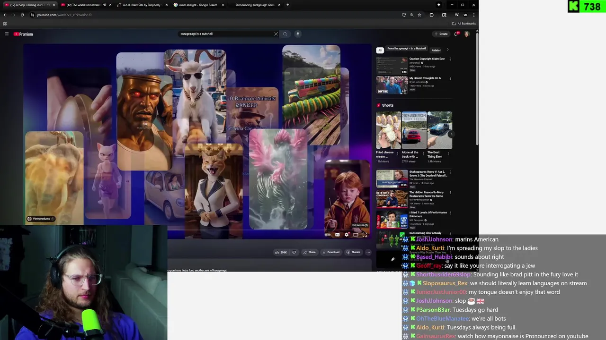Switch to the A.A.U. Black Site tab

pos(142,5)
